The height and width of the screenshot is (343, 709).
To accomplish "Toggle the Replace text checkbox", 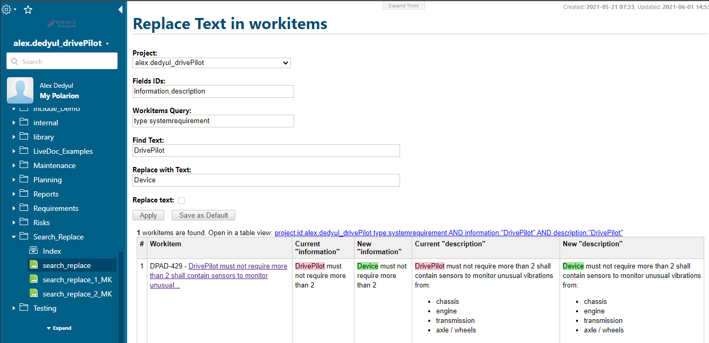I will (181, 200).
